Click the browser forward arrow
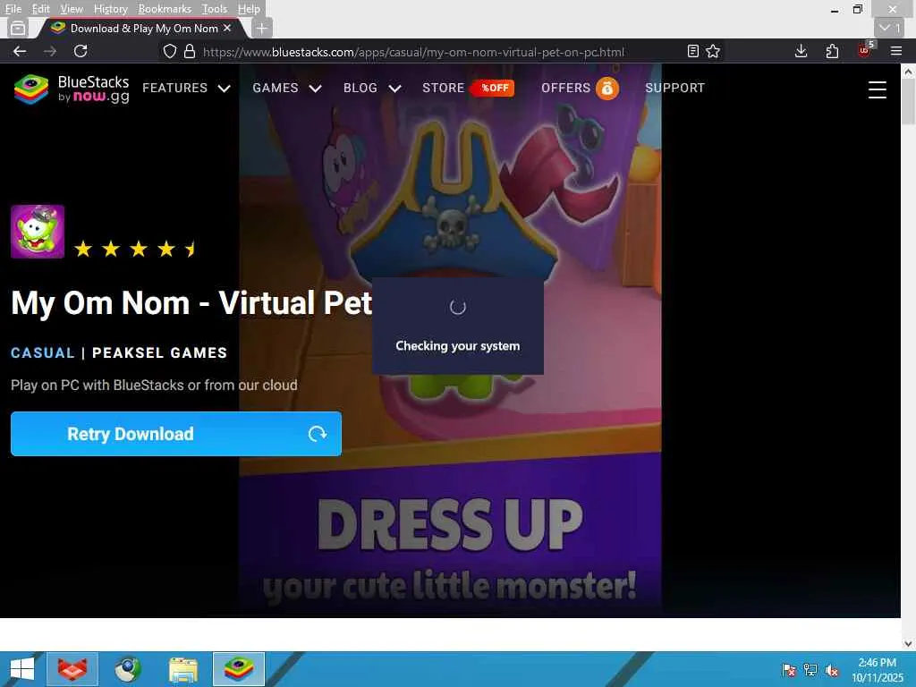916x687 pixels. 50,51
